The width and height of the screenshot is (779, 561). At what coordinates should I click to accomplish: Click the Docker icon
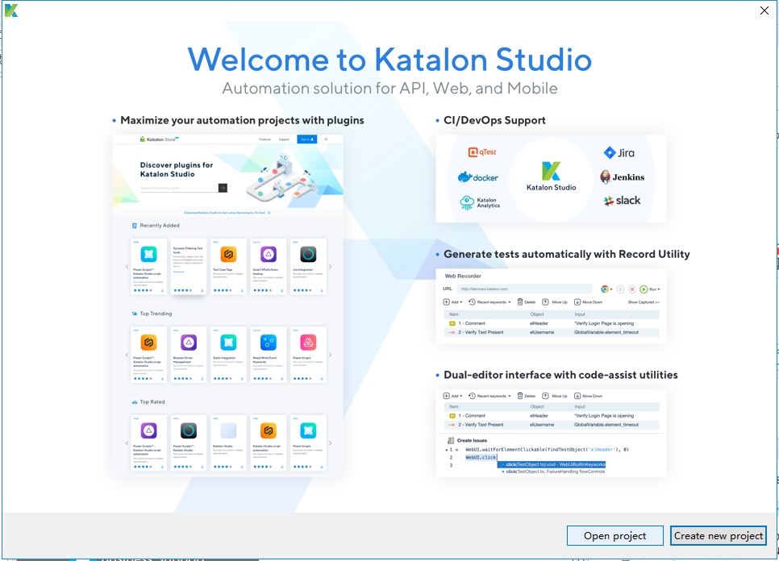pyautogui.click(x=477, y=176)
